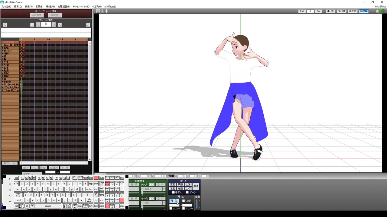Click the green move-cross icon in viewport
387x217 pixels.
pos(383,11)
